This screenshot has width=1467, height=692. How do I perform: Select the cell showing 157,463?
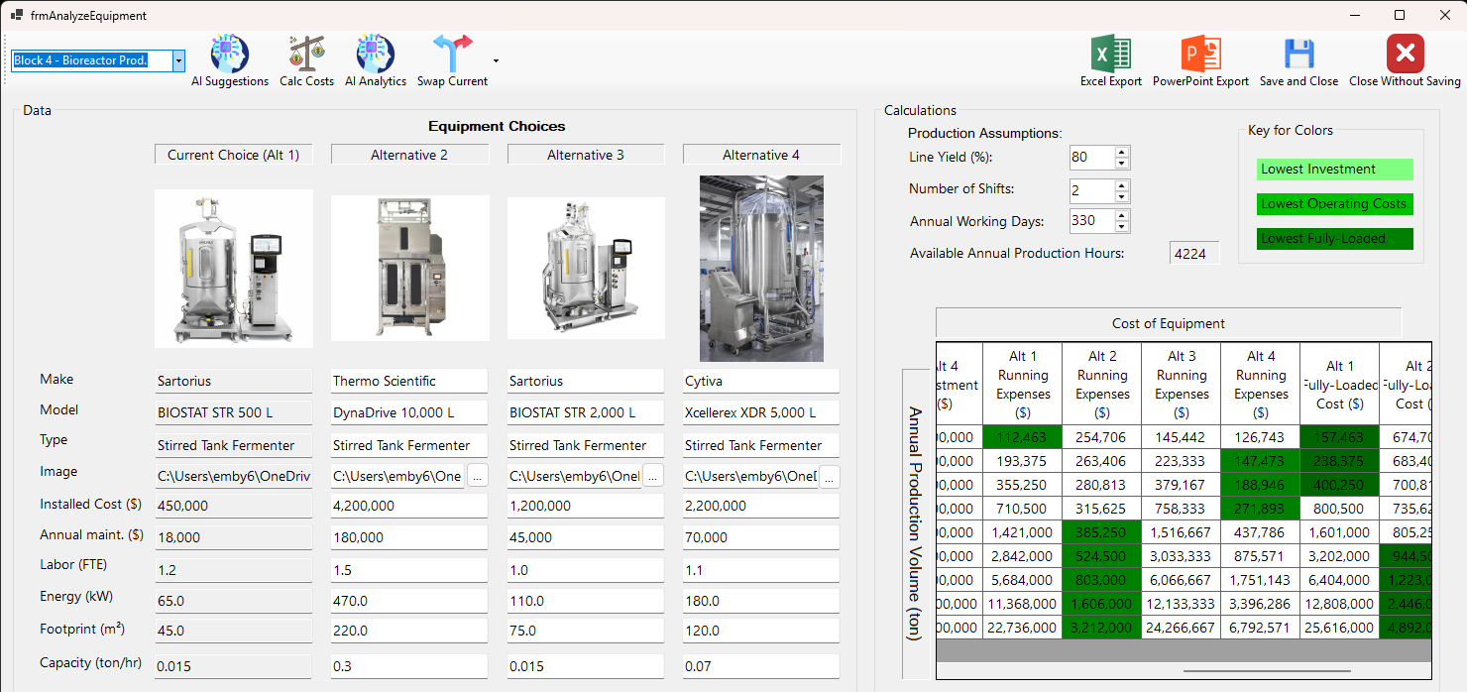click(1340, 436)
